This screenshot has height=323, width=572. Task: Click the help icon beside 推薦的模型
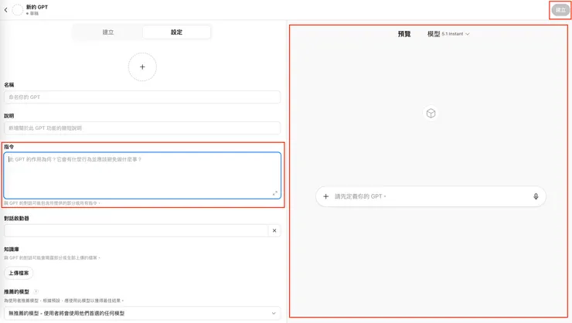[36, 291]
